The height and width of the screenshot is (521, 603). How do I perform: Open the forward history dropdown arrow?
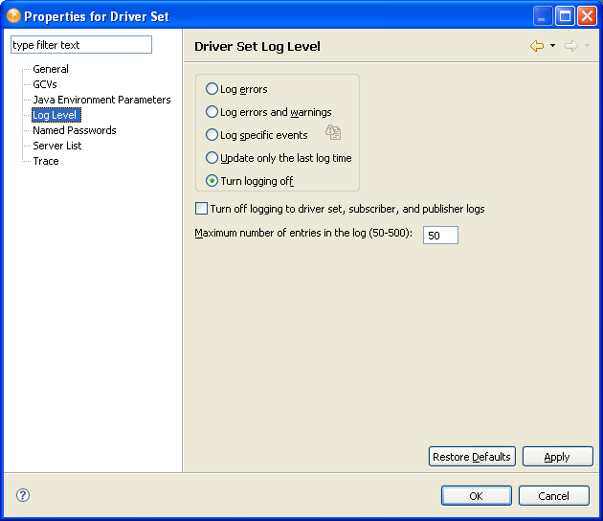(587, 46)
